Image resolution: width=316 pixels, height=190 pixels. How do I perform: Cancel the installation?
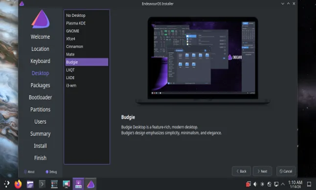(286, 171)
